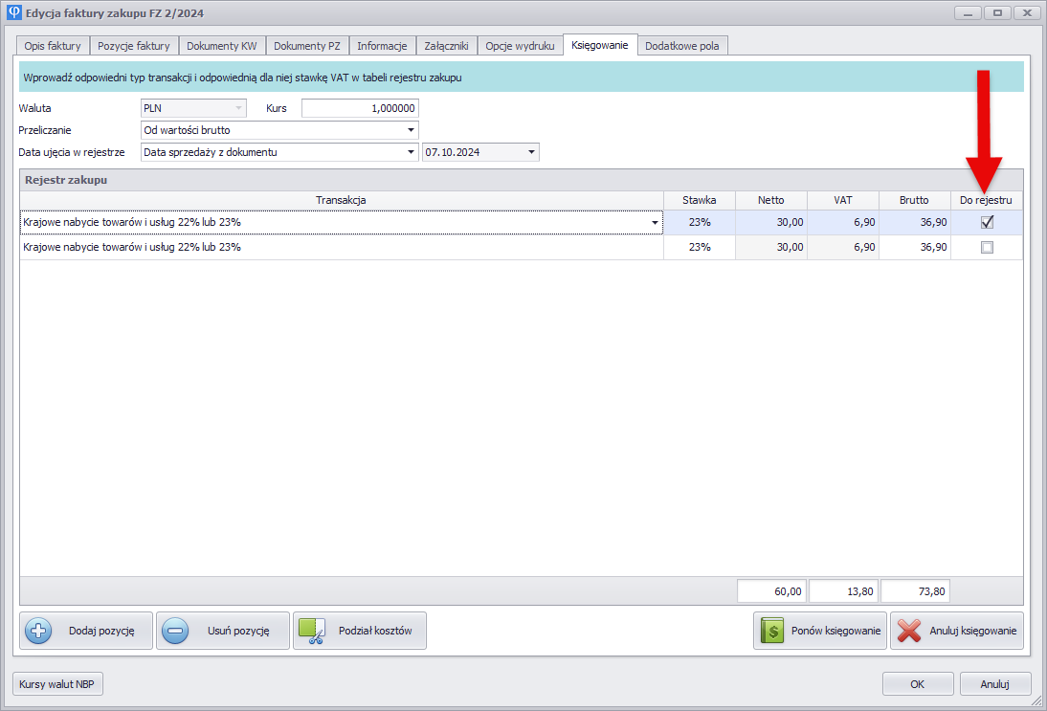Expand the Transakcja dropdown in first row
The image size is (1047, 711).
pos(656,222)
